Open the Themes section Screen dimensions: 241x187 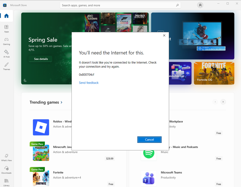pyautogui.click(x=6, y=66)
